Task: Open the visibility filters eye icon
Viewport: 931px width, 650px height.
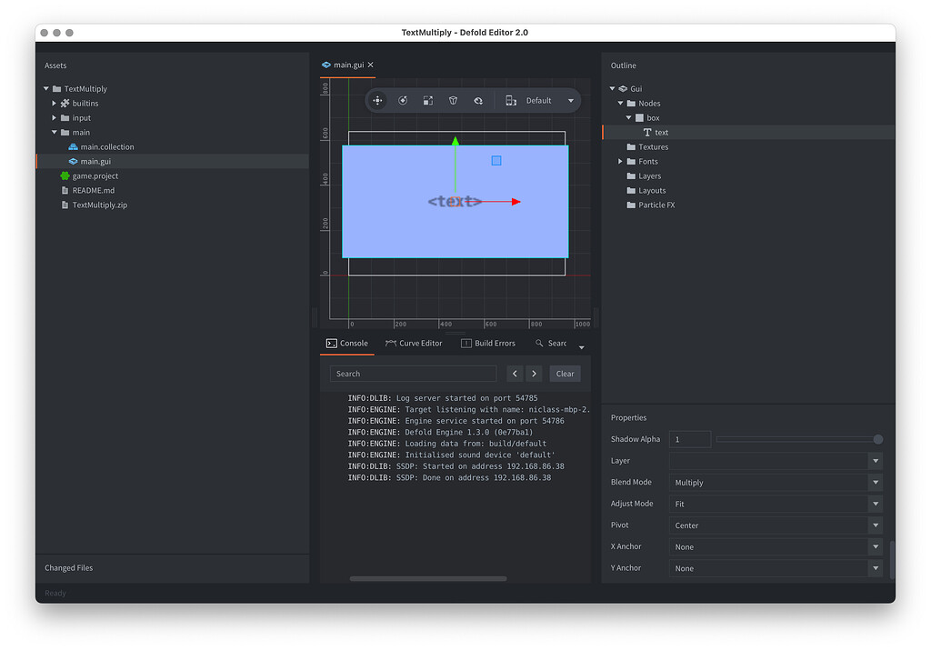Action: point(476,101)
